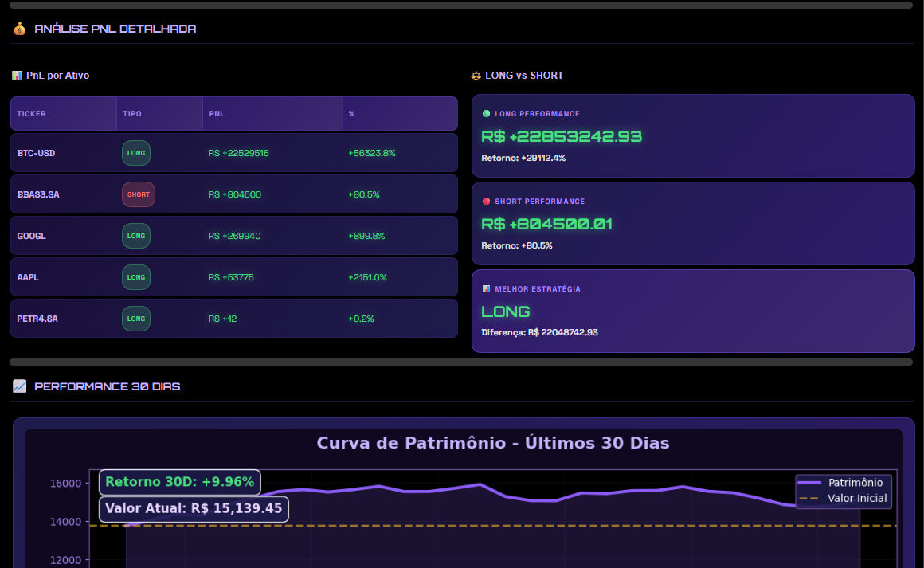Click the green dot in Long Performance card
The height and width of the screenshot is (568, 924).
coord(486,114)
